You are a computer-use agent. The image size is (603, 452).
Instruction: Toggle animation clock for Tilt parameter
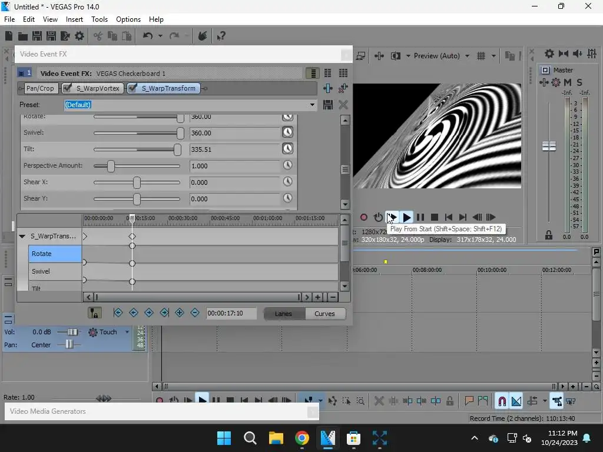(287, 149)
